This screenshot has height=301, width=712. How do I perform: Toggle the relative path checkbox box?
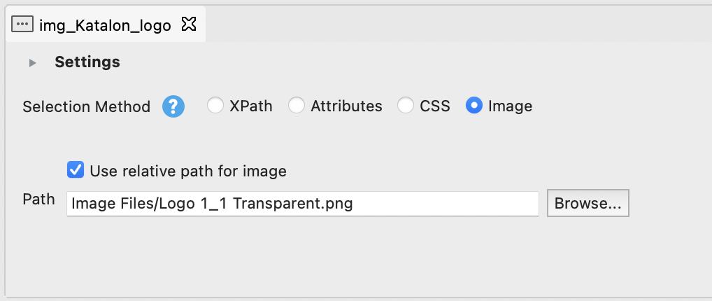click(76, 170)
